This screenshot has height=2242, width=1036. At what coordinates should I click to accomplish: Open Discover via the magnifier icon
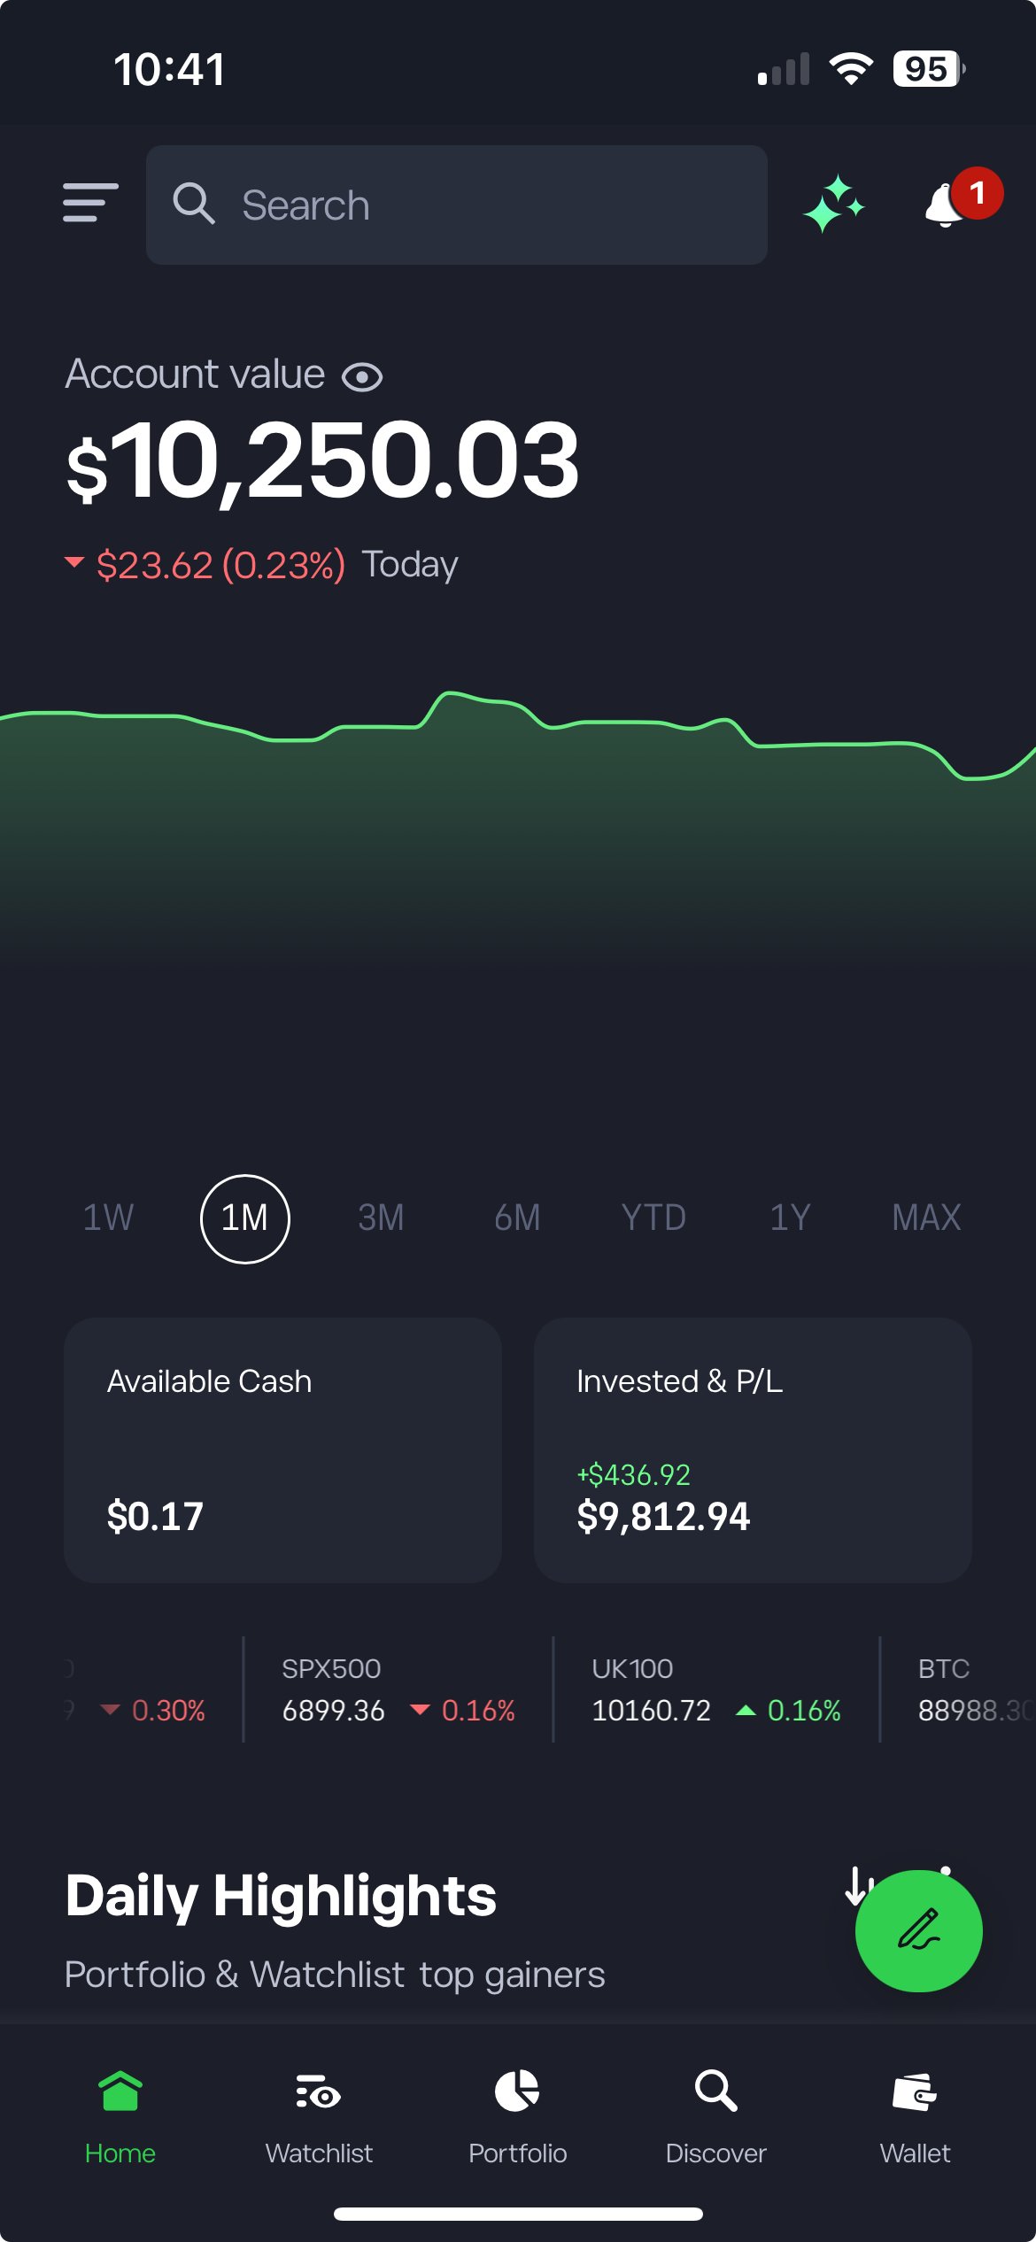click(x=715, y=2125)
